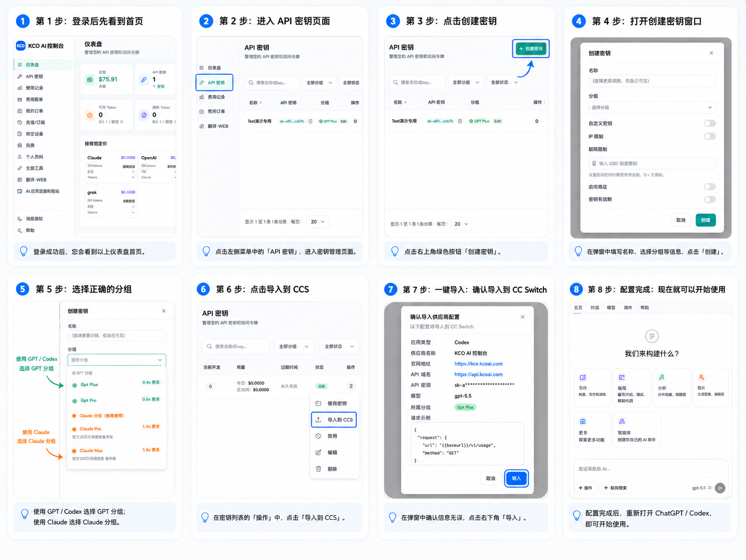The height and width of the screenshot is (560, 746).
Task: Click + 联网搜索 button in step 8
Action: [615, 488]
